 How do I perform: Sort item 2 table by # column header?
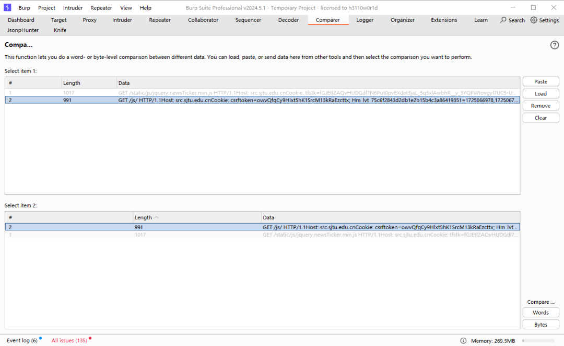pos(69,217)
